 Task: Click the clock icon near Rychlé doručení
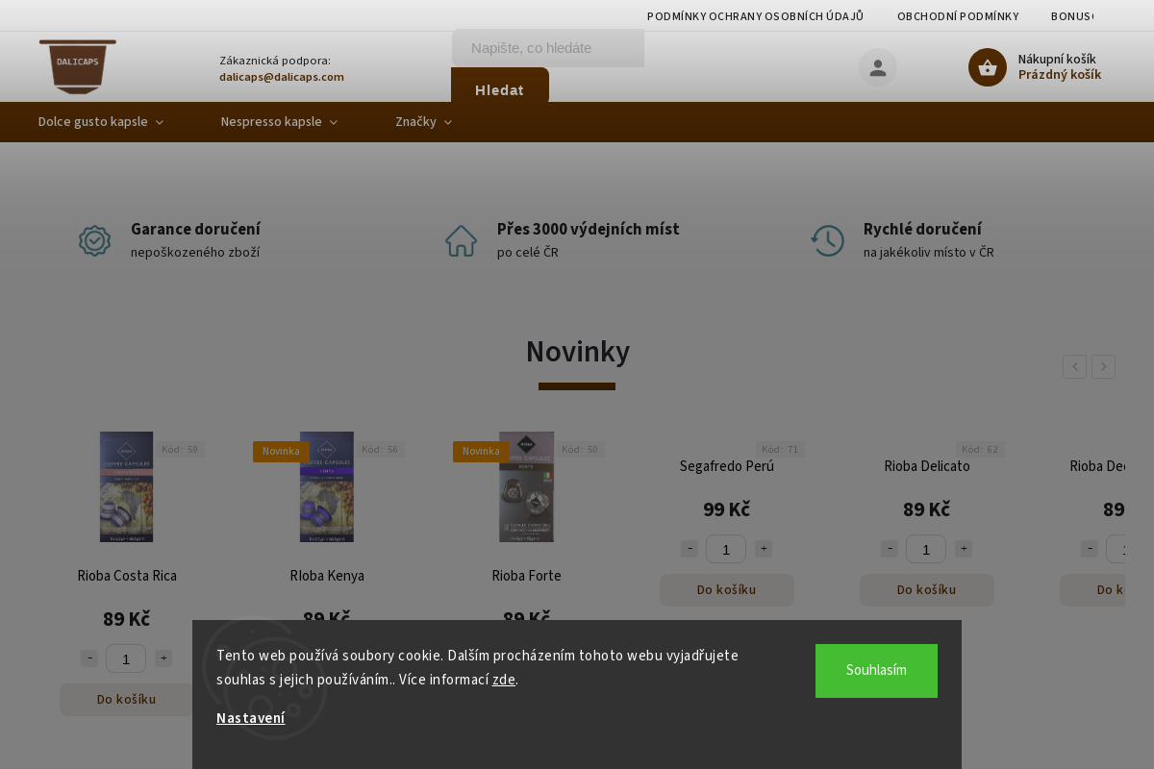pyautogui.click(x=827, y=240)
